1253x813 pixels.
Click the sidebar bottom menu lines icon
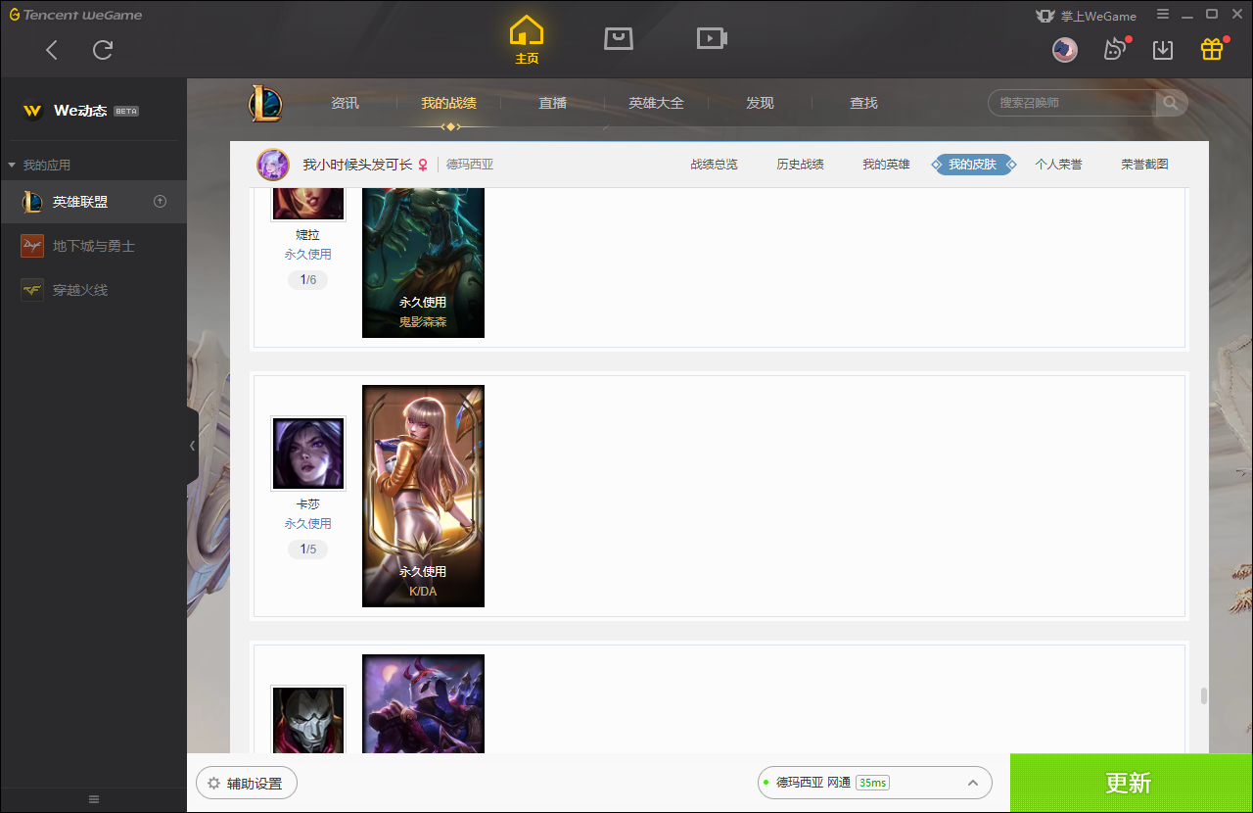tap(94, 799)
